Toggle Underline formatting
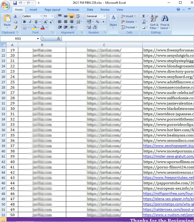Screen dimensions: 194x222 click(x=36, y=22)
